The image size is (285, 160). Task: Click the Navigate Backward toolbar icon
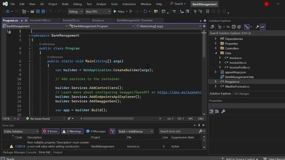pos(8,12)
